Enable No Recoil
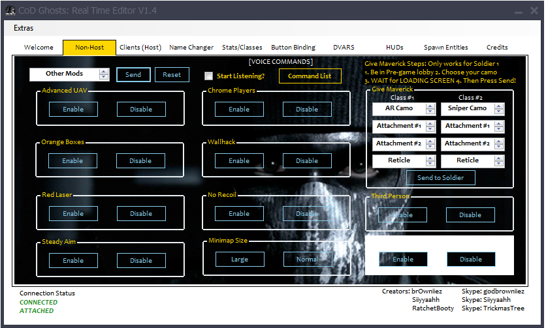546x328 pixels. pyautogui.click(x=239, y=214)
